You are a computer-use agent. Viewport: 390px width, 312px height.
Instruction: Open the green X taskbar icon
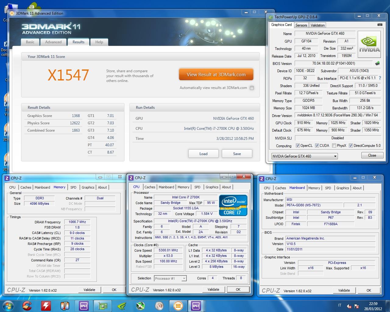pos(140,305)
